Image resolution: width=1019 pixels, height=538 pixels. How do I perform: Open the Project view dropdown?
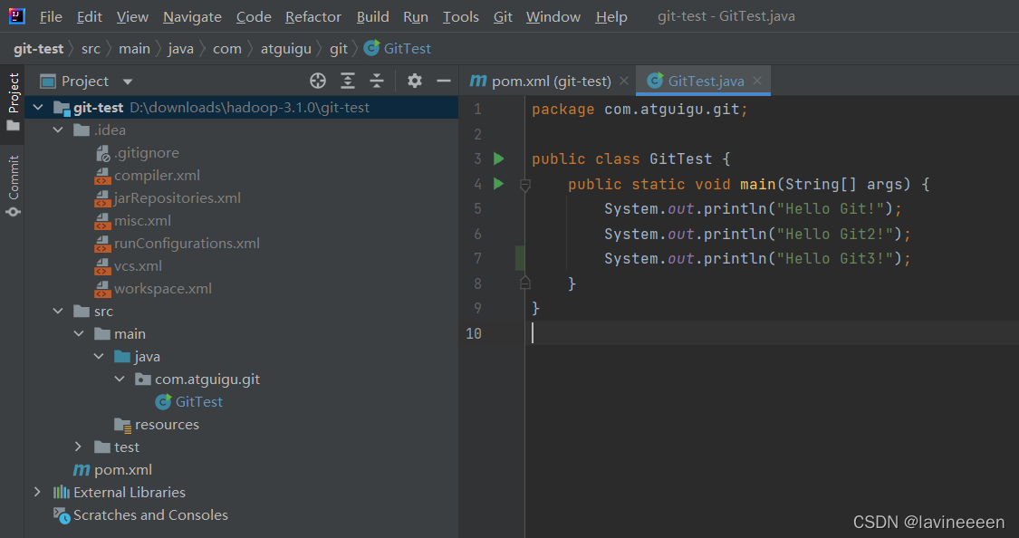[128, 82]
